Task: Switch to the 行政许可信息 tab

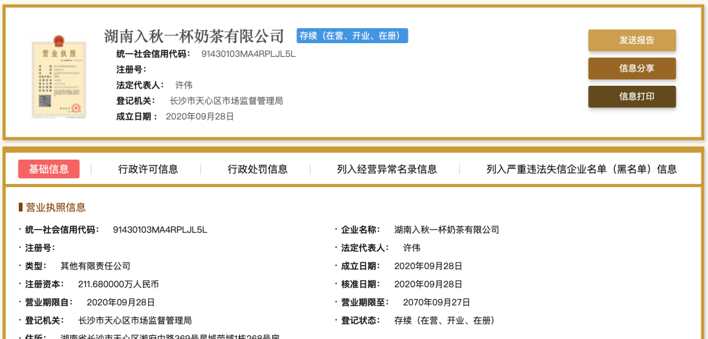Action: click(148, 169)
